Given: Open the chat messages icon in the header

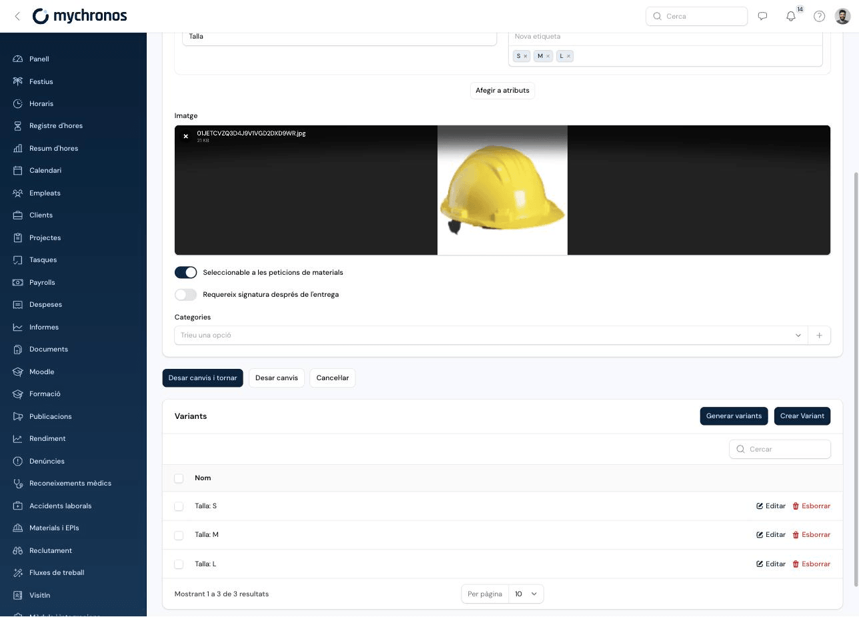Looking at the screenshot, I should pyautogui.click(x=762, y=16).
